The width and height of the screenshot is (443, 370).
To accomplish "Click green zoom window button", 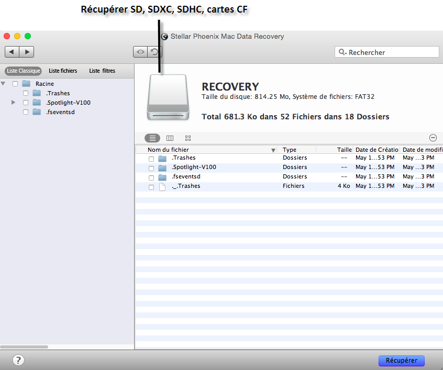I will point(28,36).
